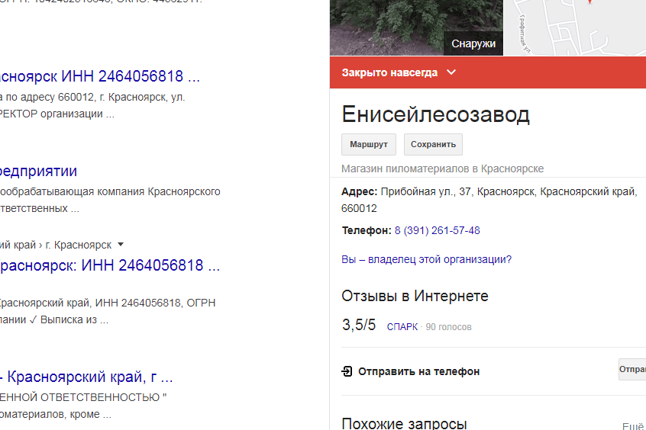
Task: Open the result ending in 'редприятии'
Action: click(38, 172)
